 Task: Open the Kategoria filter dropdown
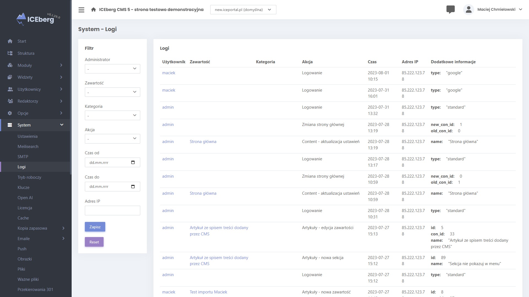(112, 116)
